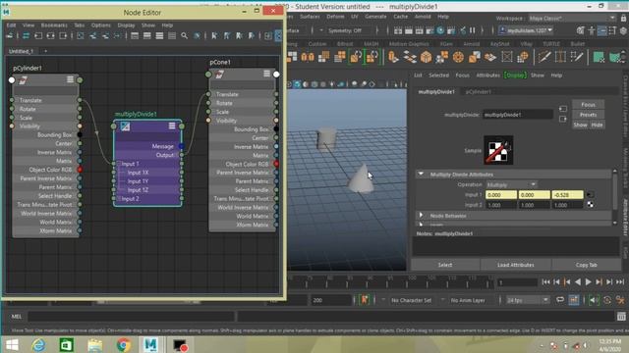Click the pCylinder1 transform node icon
Viewport: 629px width, 353px height.
[24, 80]
